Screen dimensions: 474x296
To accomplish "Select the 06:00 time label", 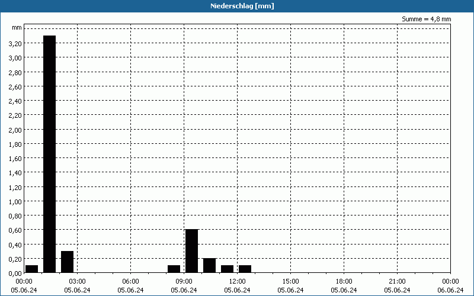I will point(130,282).
